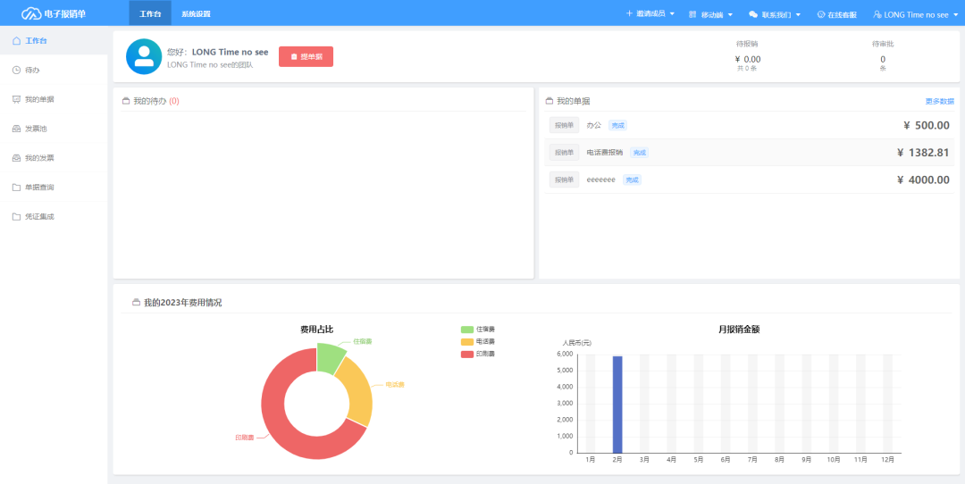
Task: Click the clock icon beside 待办
Action: pos(17,71)
